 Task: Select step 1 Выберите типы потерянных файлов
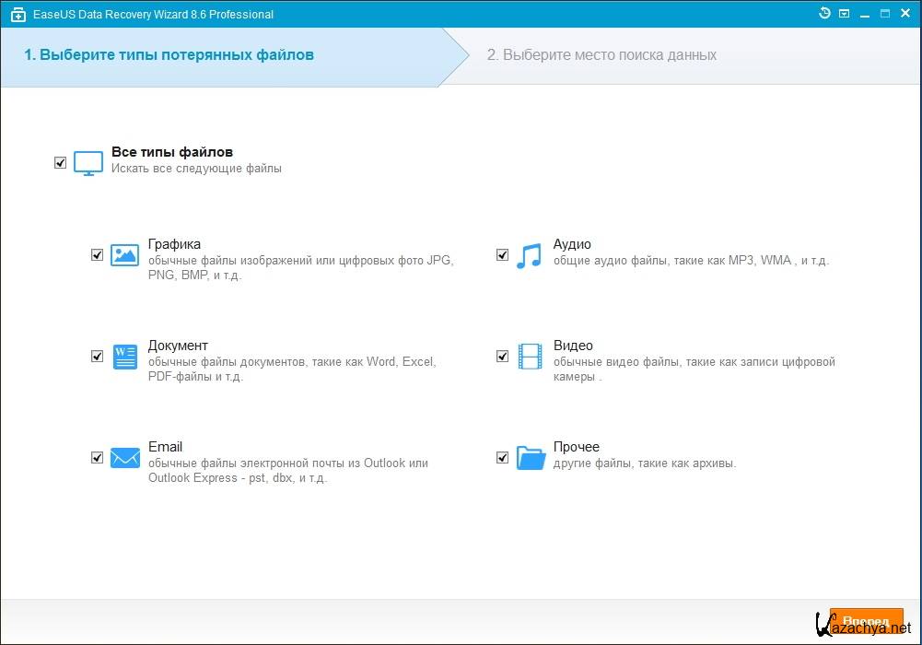click(169, 55)
